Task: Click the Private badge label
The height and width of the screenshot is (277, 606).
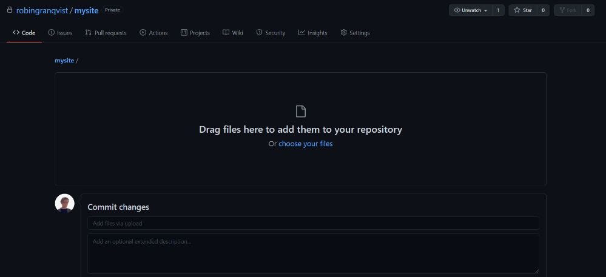Action: [112, 10]
